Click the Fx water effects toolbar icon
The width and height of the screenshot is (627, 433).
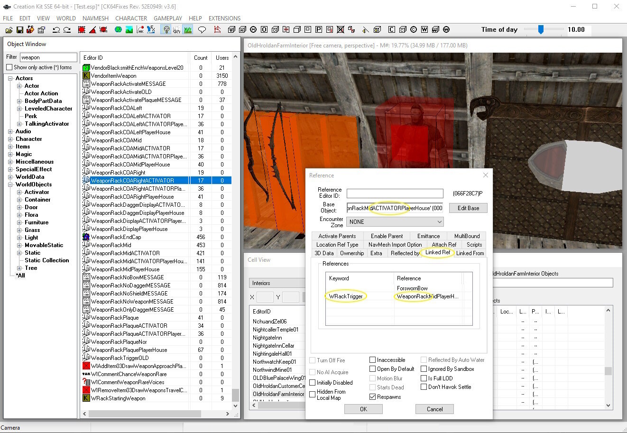click(x=151, y=30)
